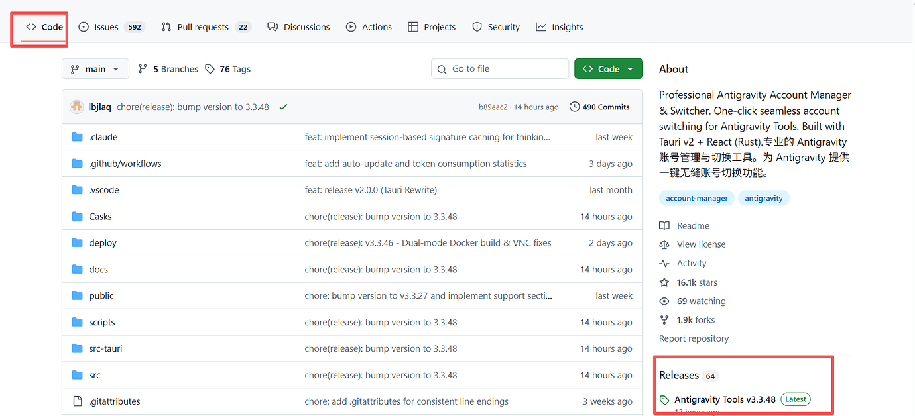Open the src folder
This screenshot has height=416, width=915.
pos(95,376)
